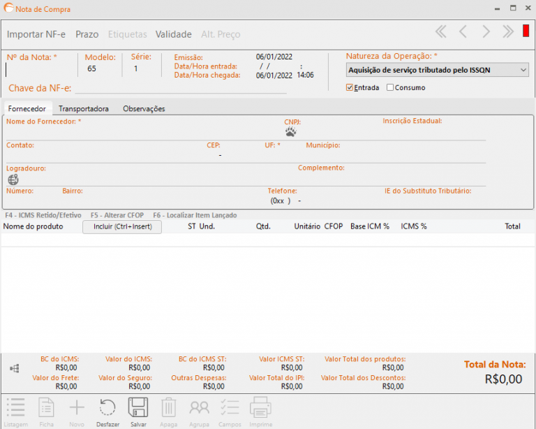The width and height of the screenshot is (536, 429).
Task: Go to the last record arrow
Action: [x=508, y=31]
